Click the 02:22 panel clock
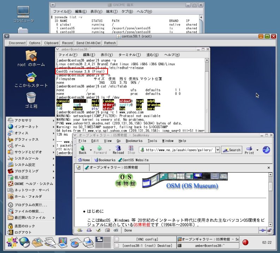Viewport: 280px width, 253px height. pos(267,242)
